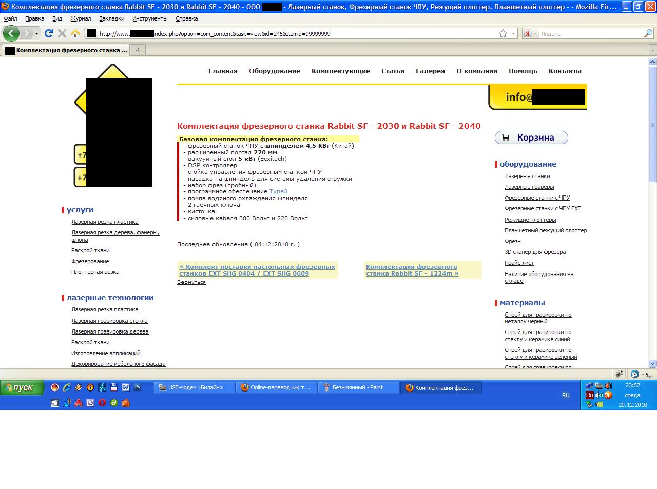657x489 pixels.
Task: Click the stop loading X icon
Action: (x=62, y=33)
